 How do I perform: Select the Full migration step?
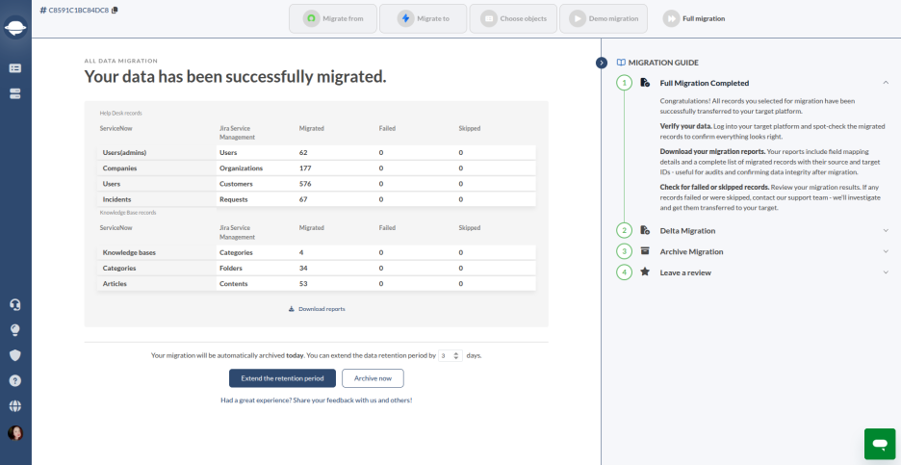[x=694, y=18]
